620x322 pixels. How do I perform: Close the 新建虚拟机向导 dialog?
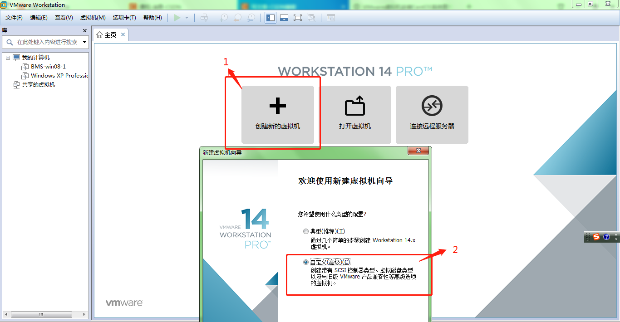coord(418,151)
